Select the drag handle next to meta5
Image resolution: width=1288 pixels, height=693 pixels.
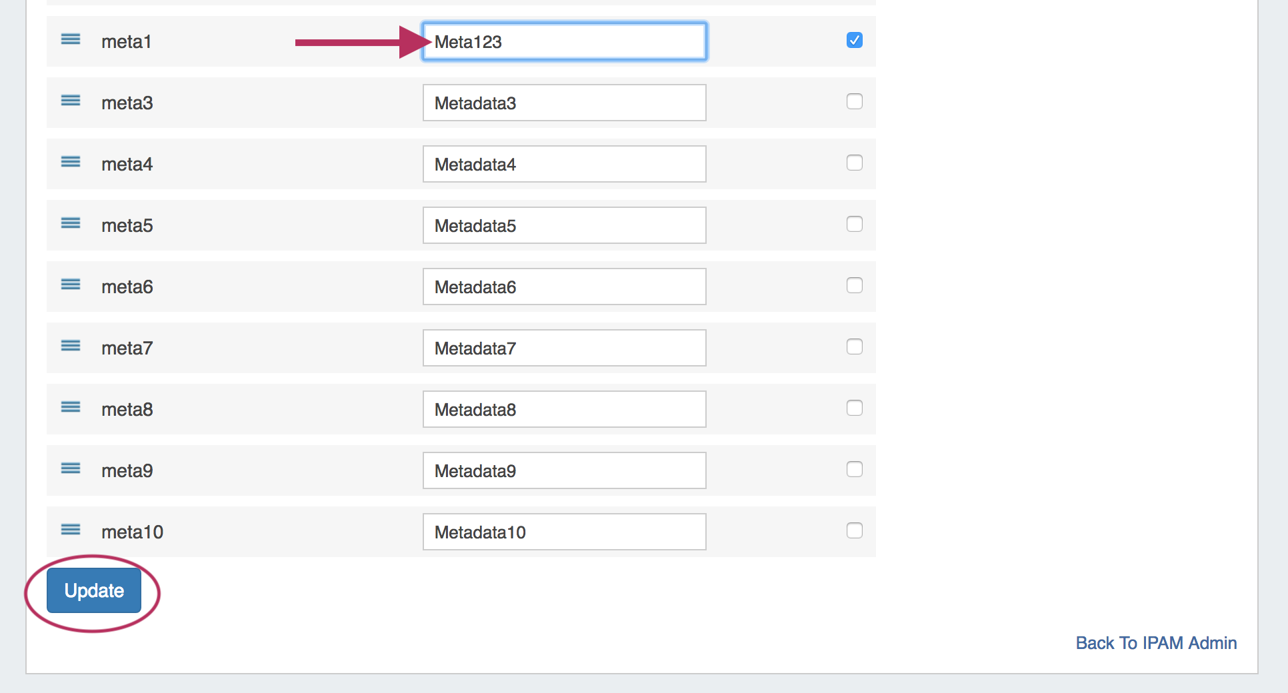(x=71, y=223)
